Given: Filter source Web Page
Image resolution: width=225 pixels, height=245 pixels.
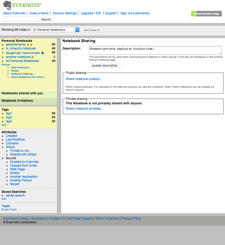Looking at the screenshot, I should [17, 169].
